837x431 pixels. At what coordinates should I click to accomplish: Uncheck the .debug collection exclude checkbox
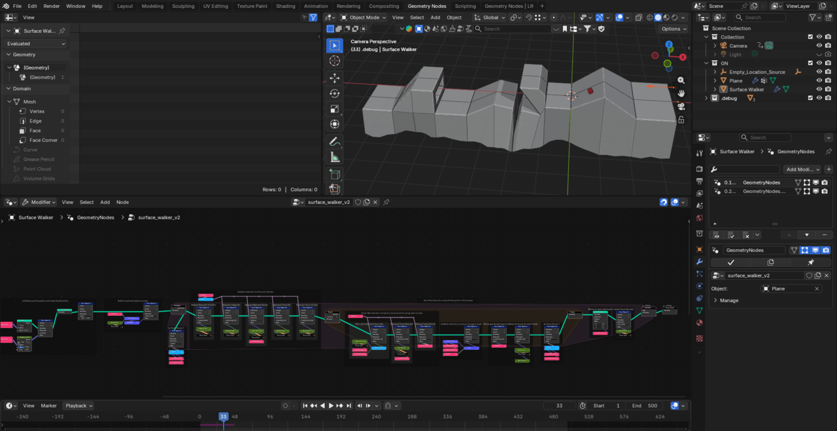point(810,98)
